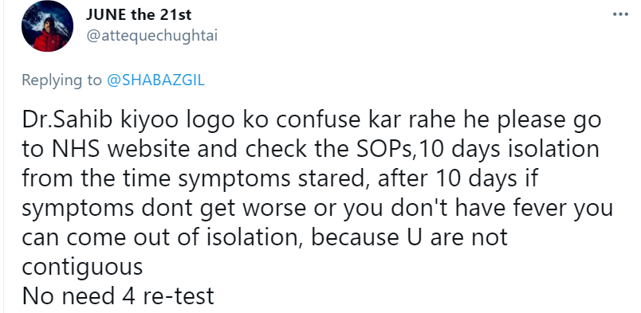Image resolution: width=641 pixels, height=313 pixels.
Task: Click the word 'contiguous' in the tweet
Action: (82, 268)
